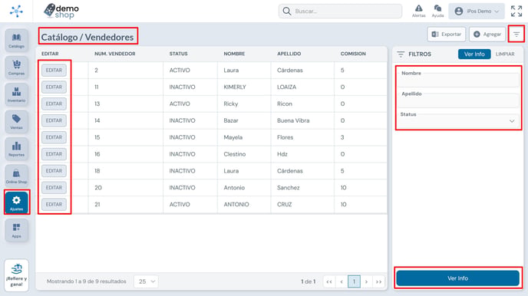The image size is (528, 296).
Task: Open the iPos Demo user account dropdown
Action: pyautogui.click(x=477, y=11)
